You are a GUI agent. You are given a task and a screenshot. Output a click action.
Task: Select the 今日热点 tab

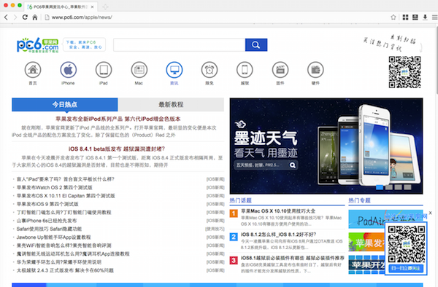pyautogui.click(x=65, y=104)
